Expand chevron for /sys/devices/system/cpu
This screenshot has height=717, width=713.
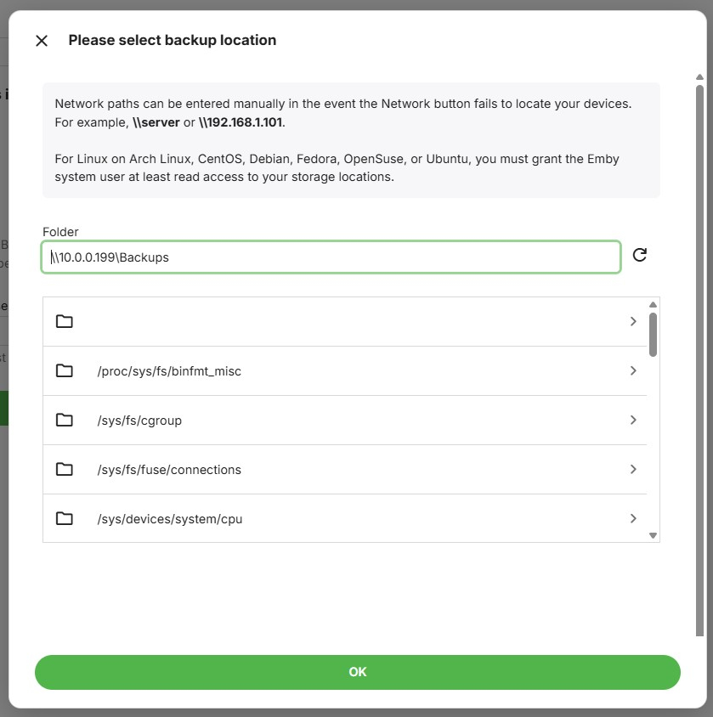(x=633, y=518)
